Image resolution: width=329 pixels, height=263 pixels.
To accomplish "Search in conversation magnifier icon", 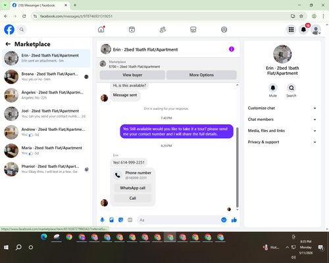I will [291, 88].
